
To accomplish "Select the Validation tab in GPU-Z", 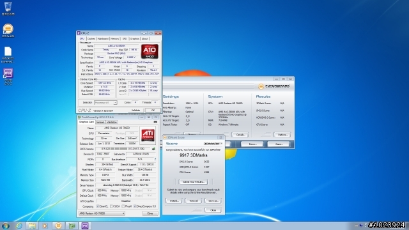I will (x=112, y=122).
